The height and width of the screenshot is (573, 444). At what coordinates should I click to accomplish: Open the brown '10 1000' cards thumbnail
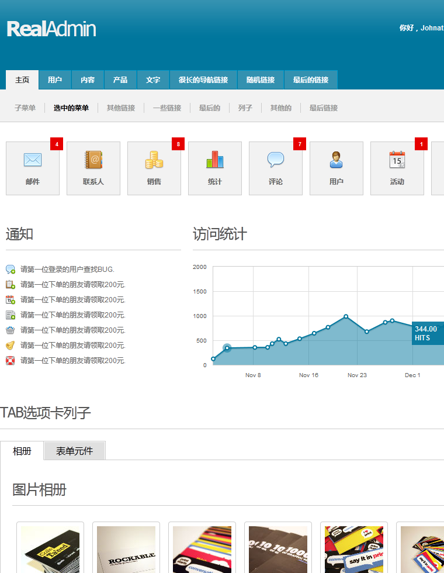coord(278,549)
